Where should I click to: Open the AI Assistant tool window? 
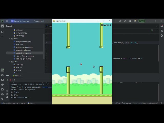click(x=162, y=31)
